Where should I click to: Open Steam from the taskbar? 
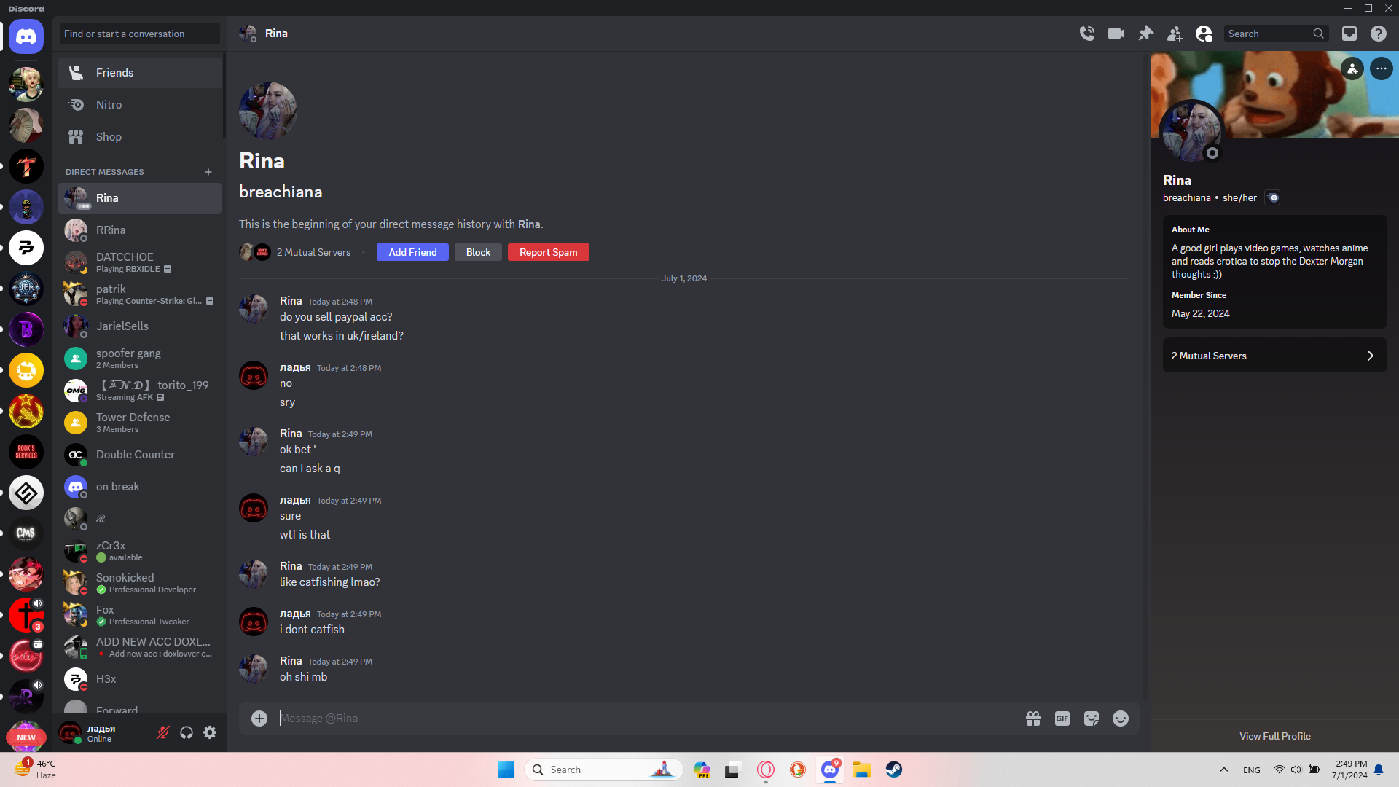pos(894,770)
